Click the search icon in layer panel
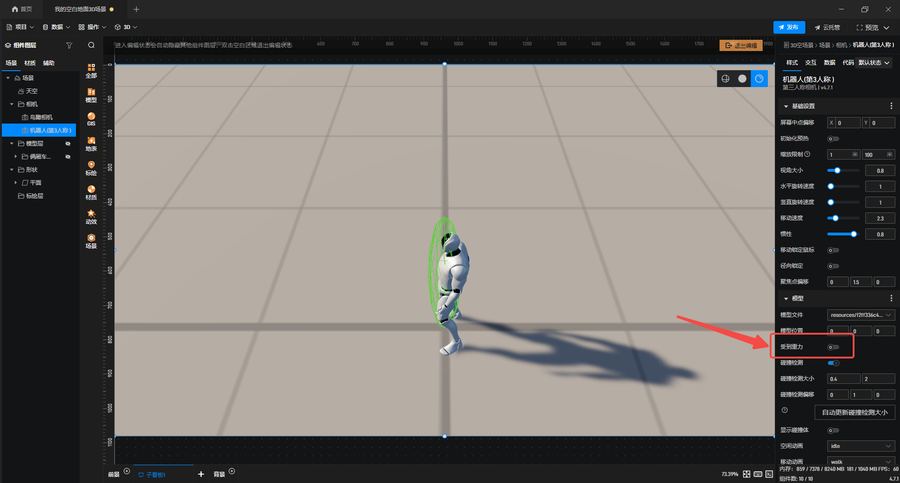The width and height of the screenshot is (900, 483). (x=91, y=45)
